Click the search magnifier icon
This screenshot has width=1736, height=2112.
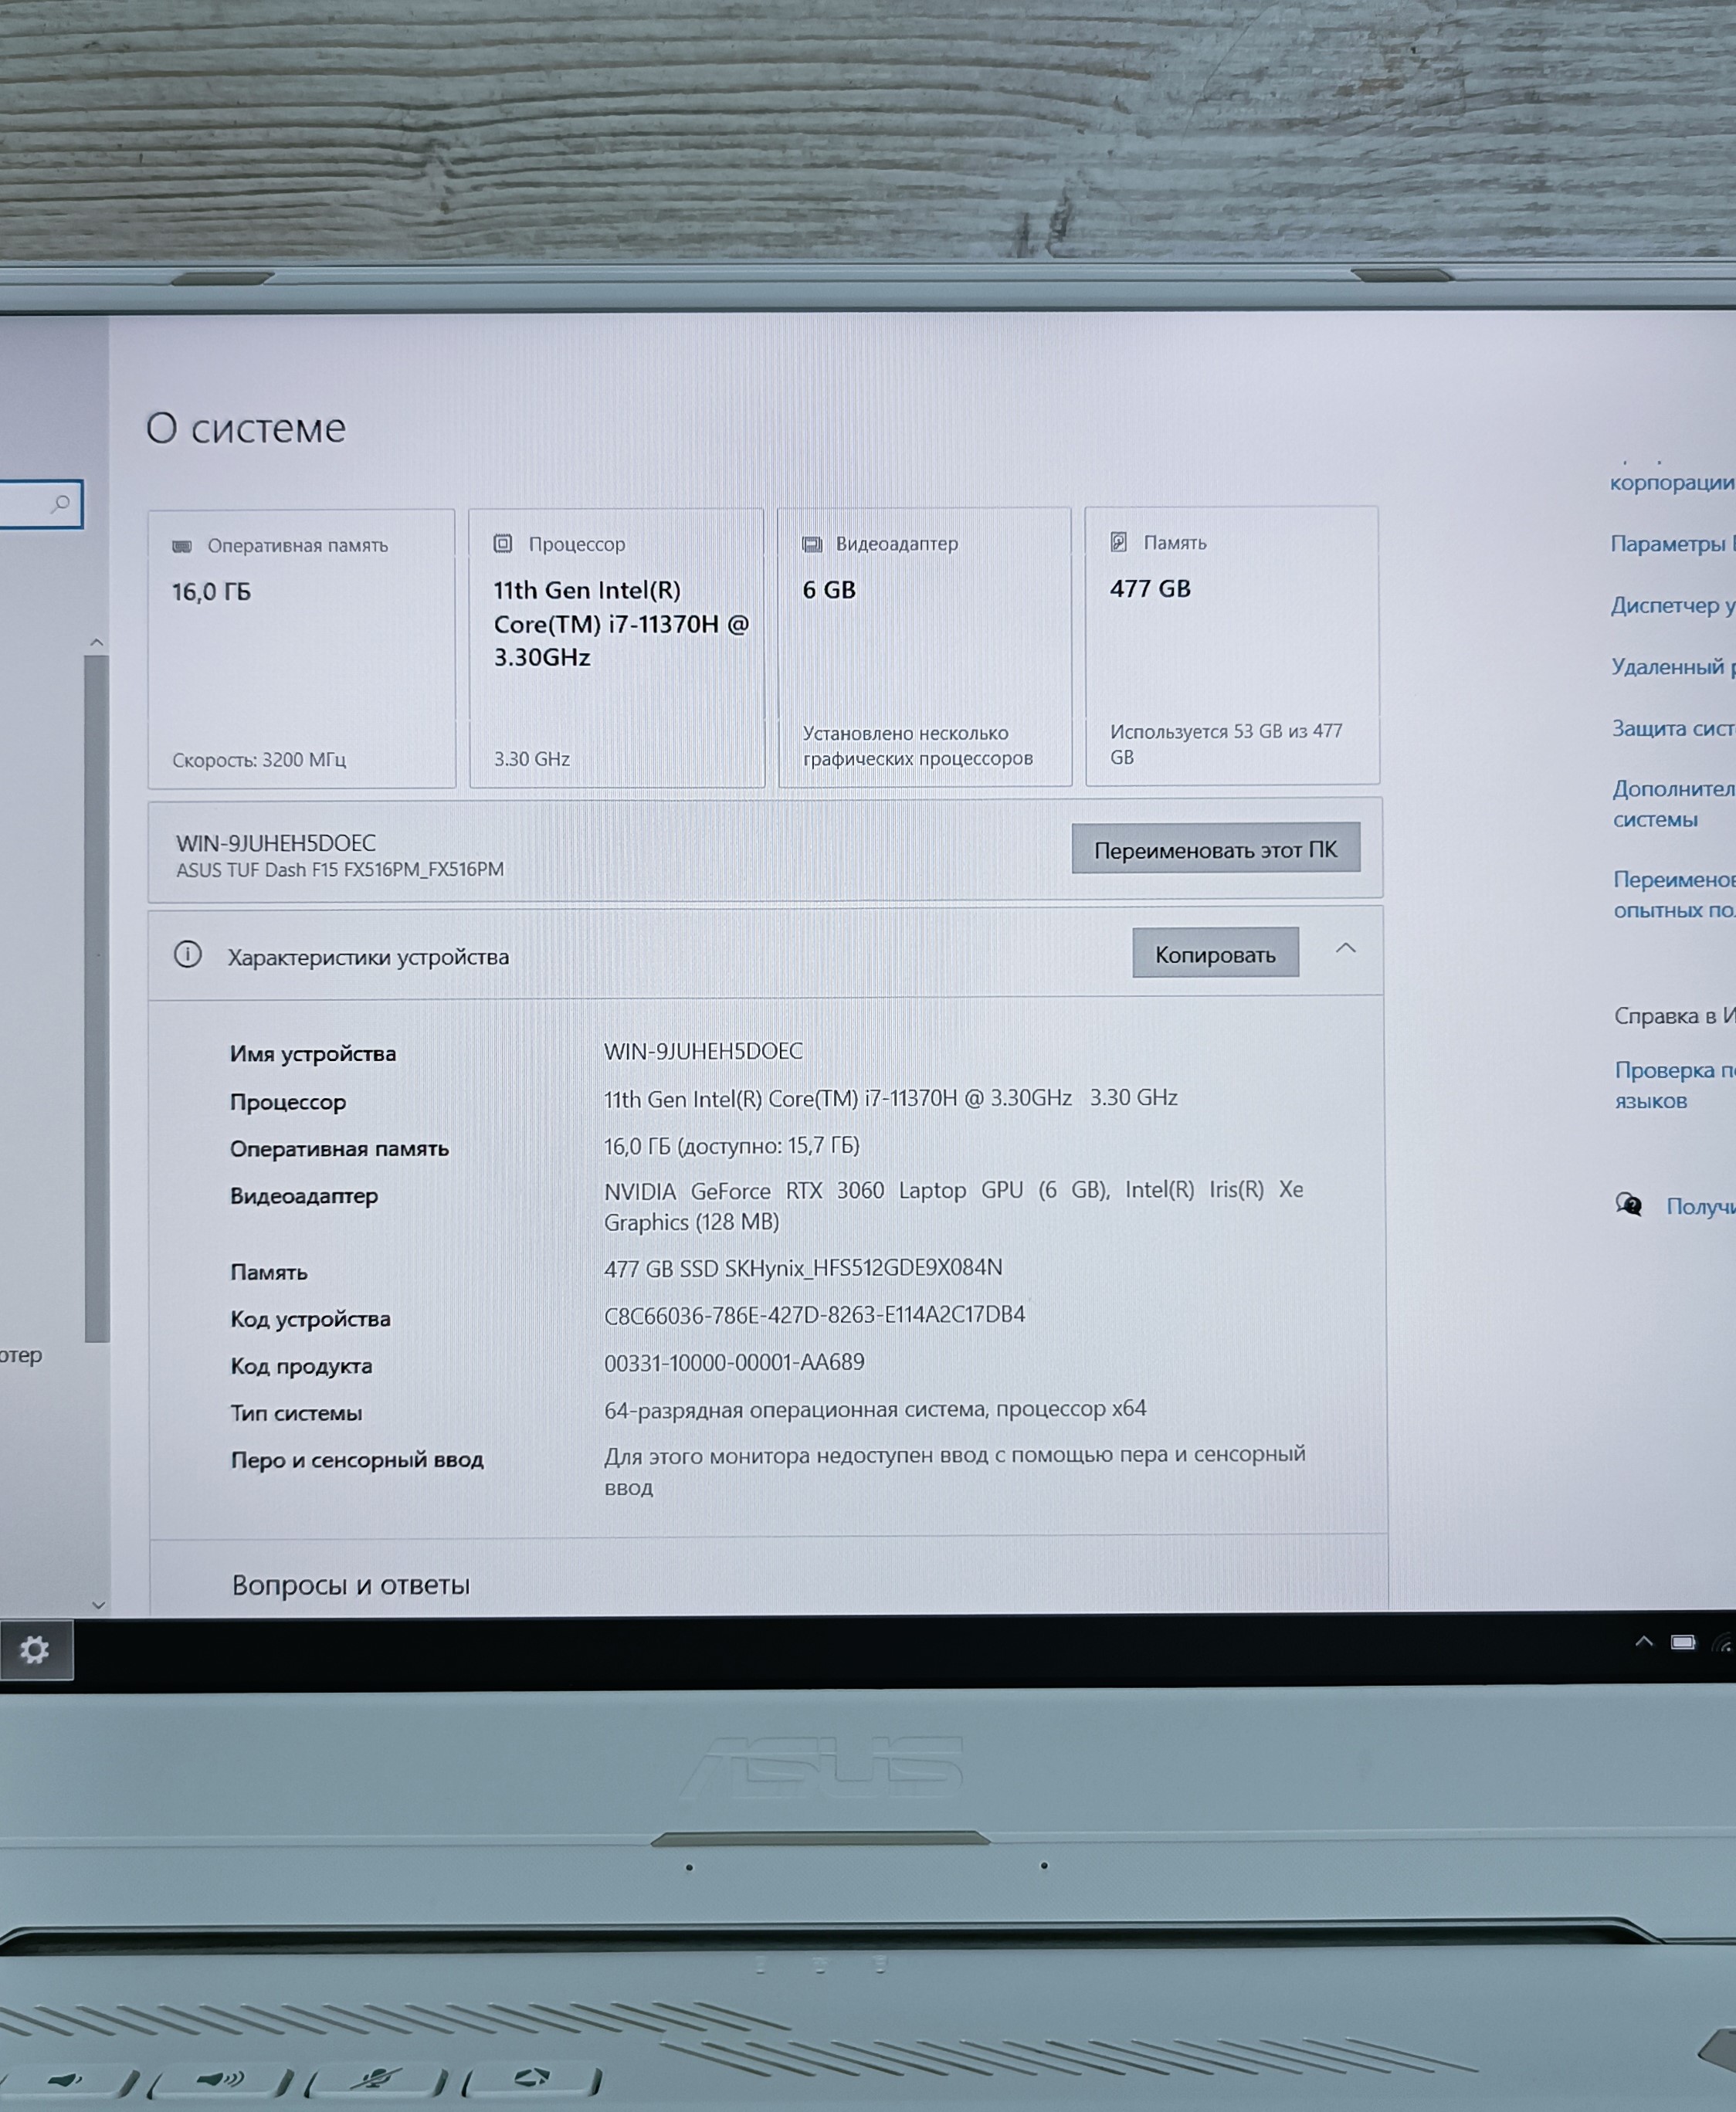61,503
